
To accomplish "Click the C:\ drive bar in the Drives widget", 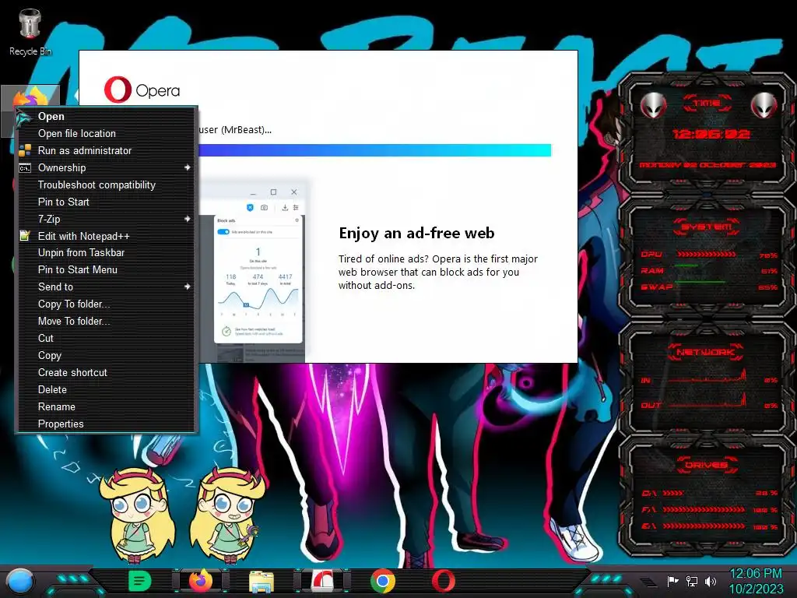I will [673, 493].
